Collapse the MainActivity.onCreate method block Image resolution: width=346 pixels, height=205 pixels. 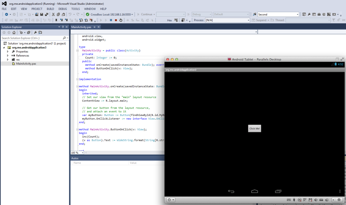[x=77, y=87]
